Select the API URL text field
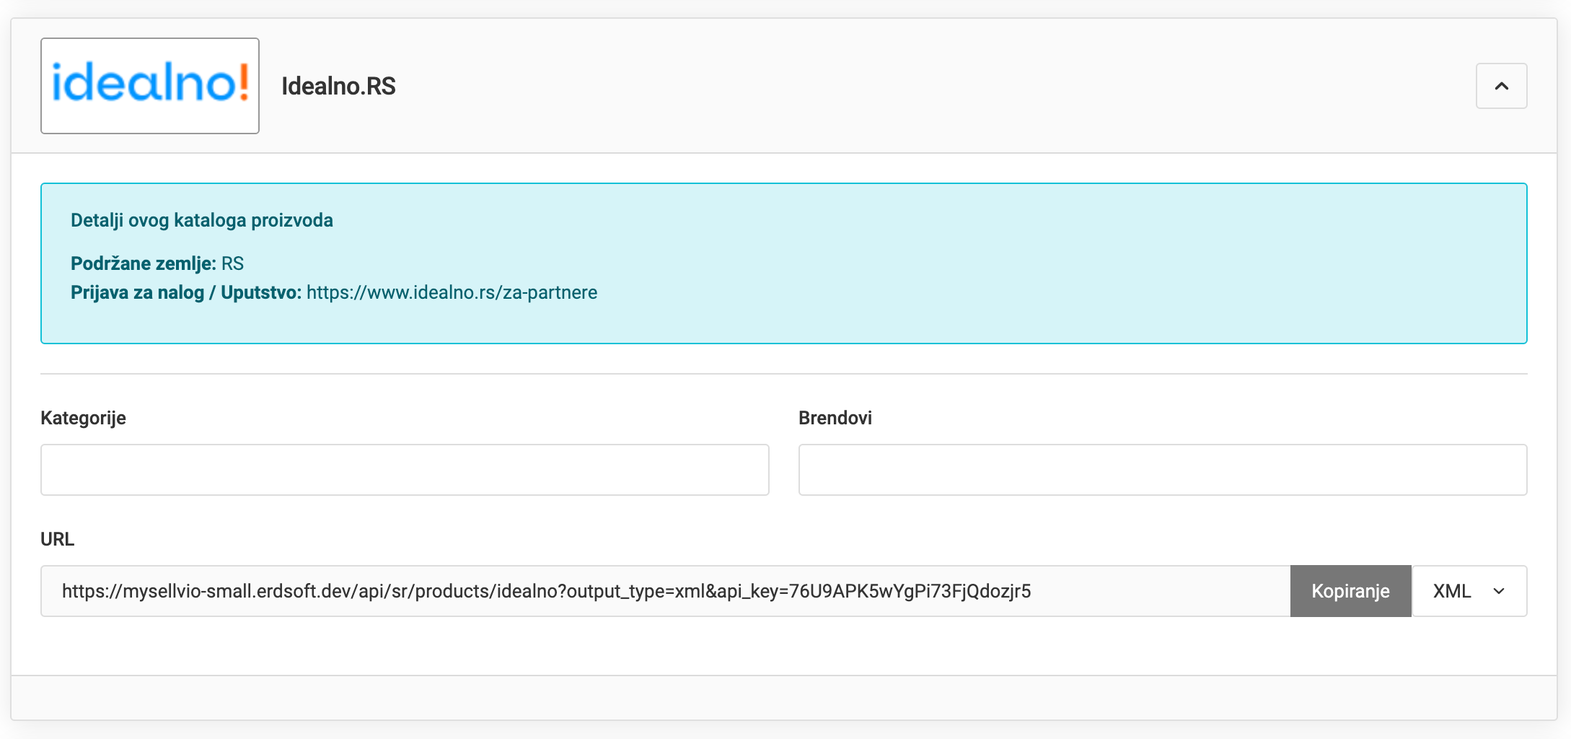Viewport: 1571px width, 739px height. (x=649, y=591)
